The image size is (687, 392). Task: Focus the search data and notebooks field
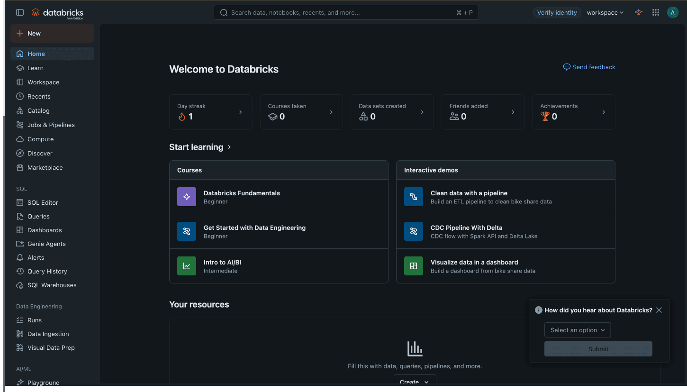346,12
